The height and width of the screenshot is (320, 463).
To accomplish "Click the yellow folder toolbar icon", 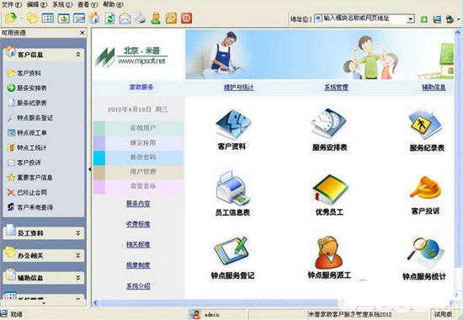I will point(33,19).
